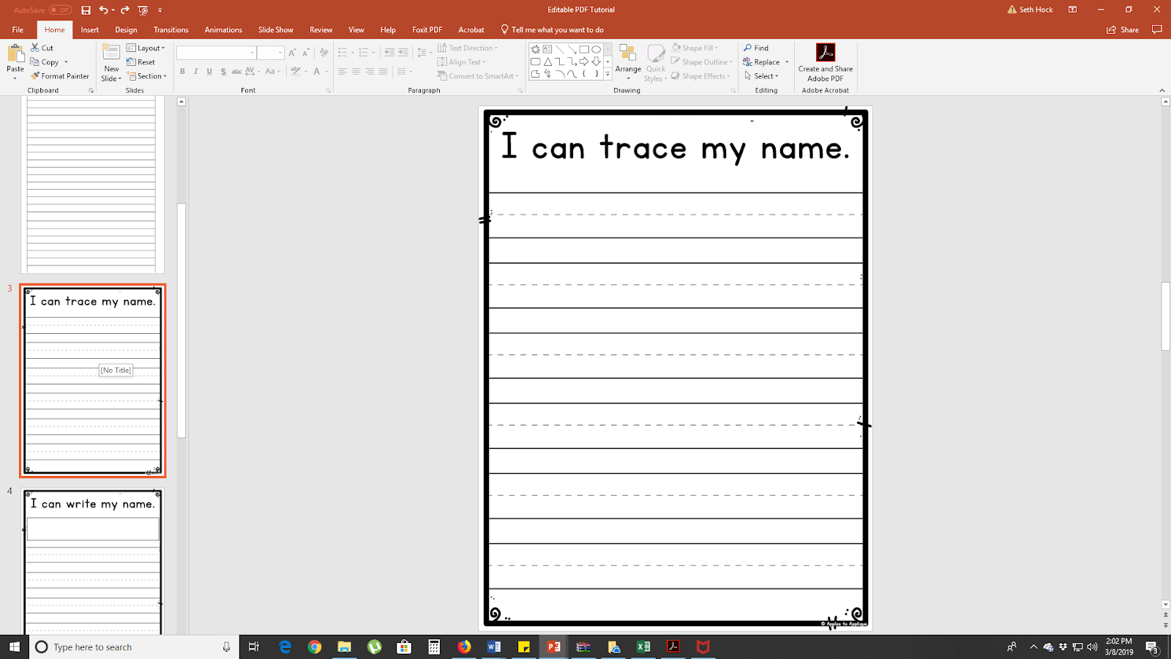This screenshot has height=659, width=1171.
Task: Open Excel from the taskbar
Action: pos(643,647)
